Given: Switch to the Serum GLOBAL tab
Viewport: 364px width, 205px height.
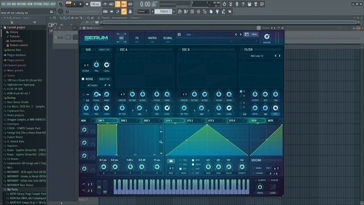Looking at the screenshot, I should coord(168,38).
